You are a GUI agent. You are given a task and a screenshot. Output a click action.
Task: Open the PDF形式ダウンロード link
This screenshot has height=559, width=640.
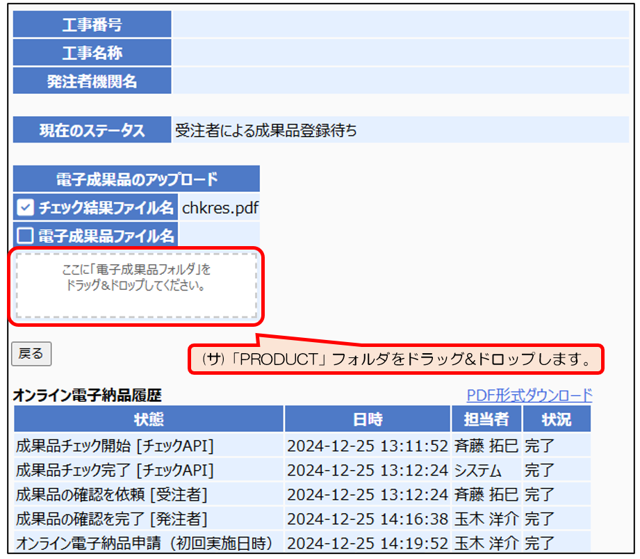pos(529,396)
